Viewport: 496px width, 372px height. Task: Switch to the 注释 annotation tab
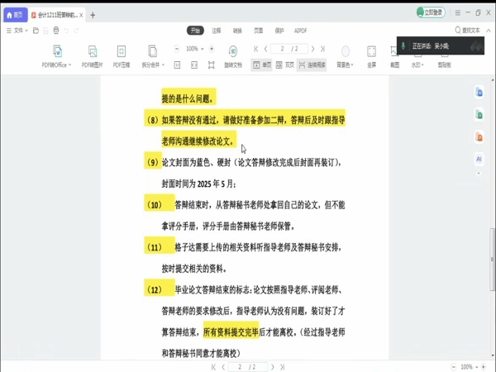point(216,31)
